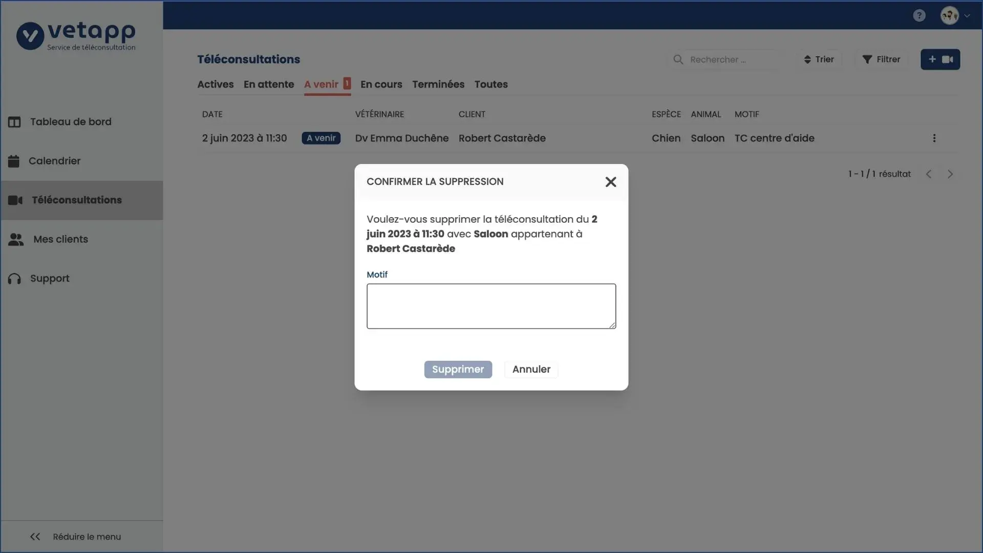This screenshot has height=553, width=983.
Task: Switch to the En attente tab
Action: pyautogui.click(x=268, y=84)
